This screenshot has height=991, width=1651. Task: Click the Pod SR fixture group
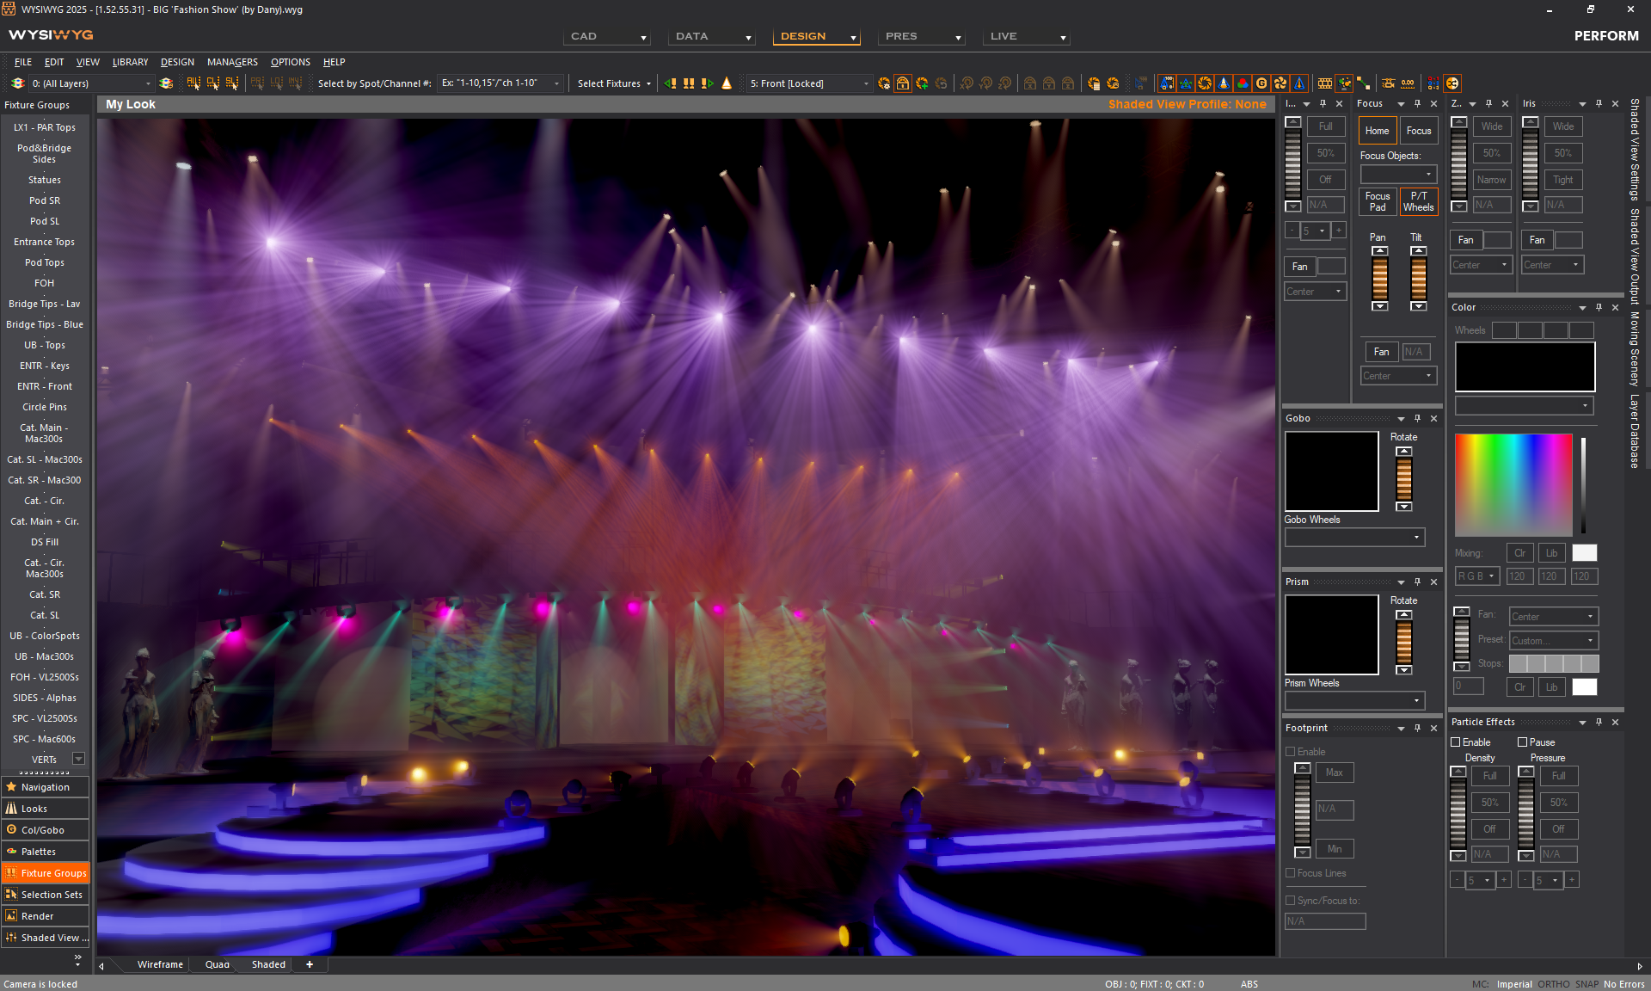pos(44,200)
